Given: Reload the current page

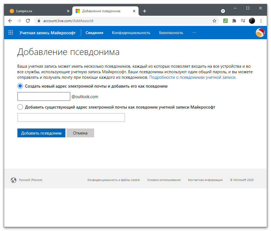Looking at the screenshot, I should (28, 21).
